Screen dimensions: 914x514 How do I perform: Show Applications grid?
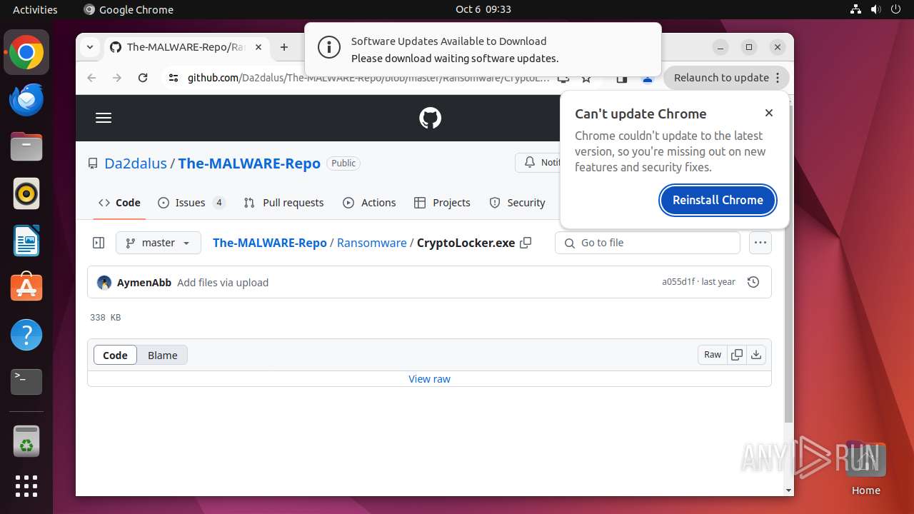(26, 486)
